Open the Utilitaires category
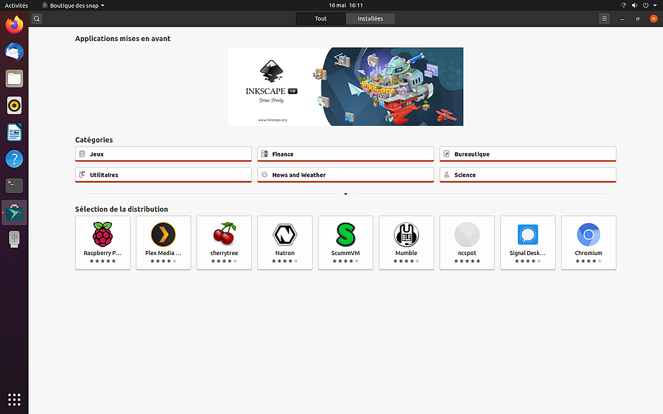 point(163,175)
